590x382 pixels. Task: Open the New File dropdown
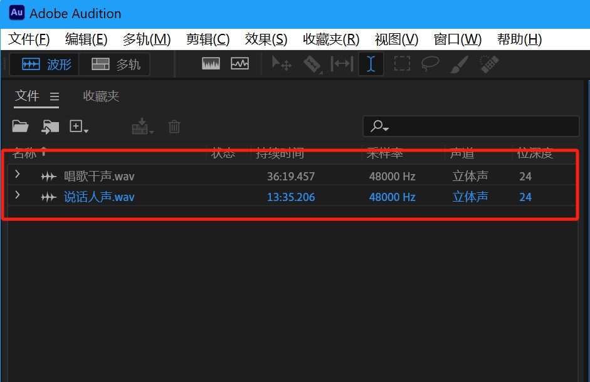point(79,126)
